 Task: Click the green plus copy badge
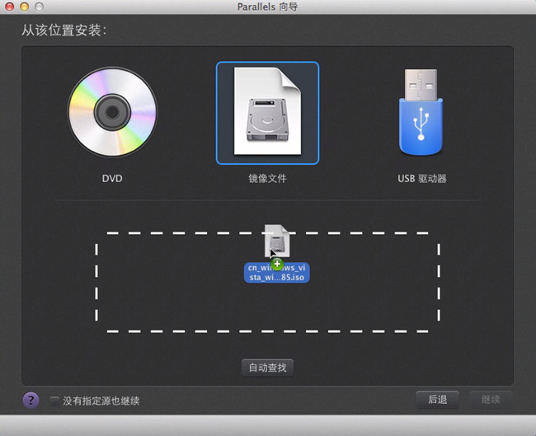coord(277,262)
